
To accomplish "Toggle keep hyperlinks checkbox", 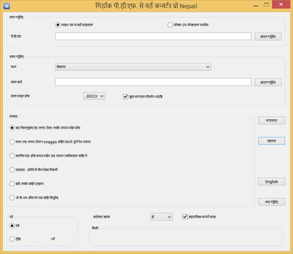I will pos(185,217).
